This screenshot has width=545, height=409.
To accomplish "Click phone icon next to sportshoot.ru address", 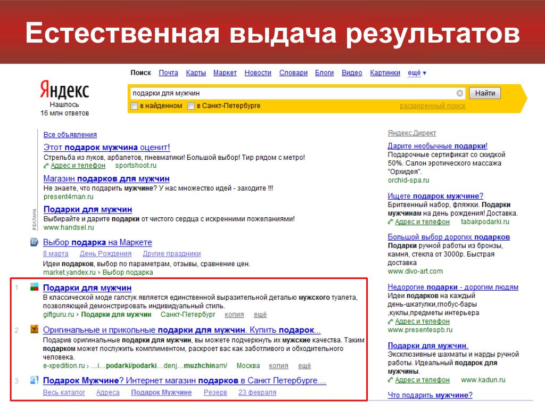I will (46, 166).
